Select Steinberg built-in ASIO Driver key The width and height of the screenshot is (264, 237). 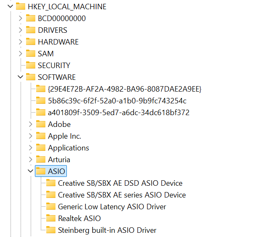pos(107,230)
